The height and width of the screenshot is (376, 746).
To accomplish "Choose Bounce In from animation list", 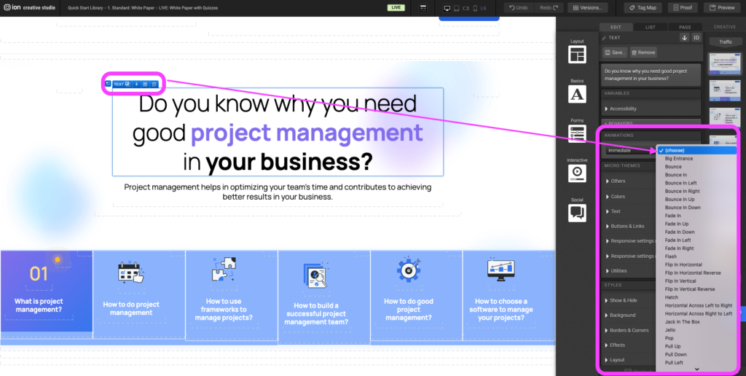I will point(676,175).
